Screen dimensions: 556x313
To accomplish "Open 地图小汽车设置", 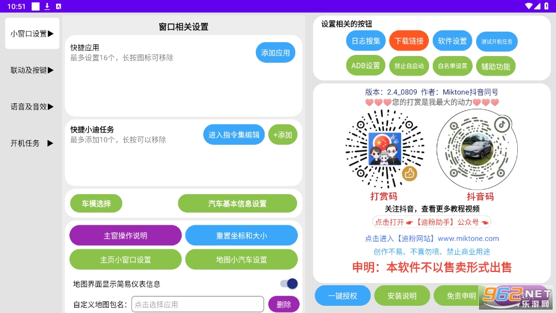I will [x=241, y=260].
